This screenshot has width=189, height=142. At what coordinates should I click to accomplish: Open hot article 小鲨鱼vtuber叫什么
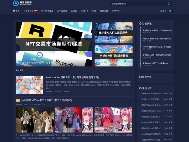point(152,140)
